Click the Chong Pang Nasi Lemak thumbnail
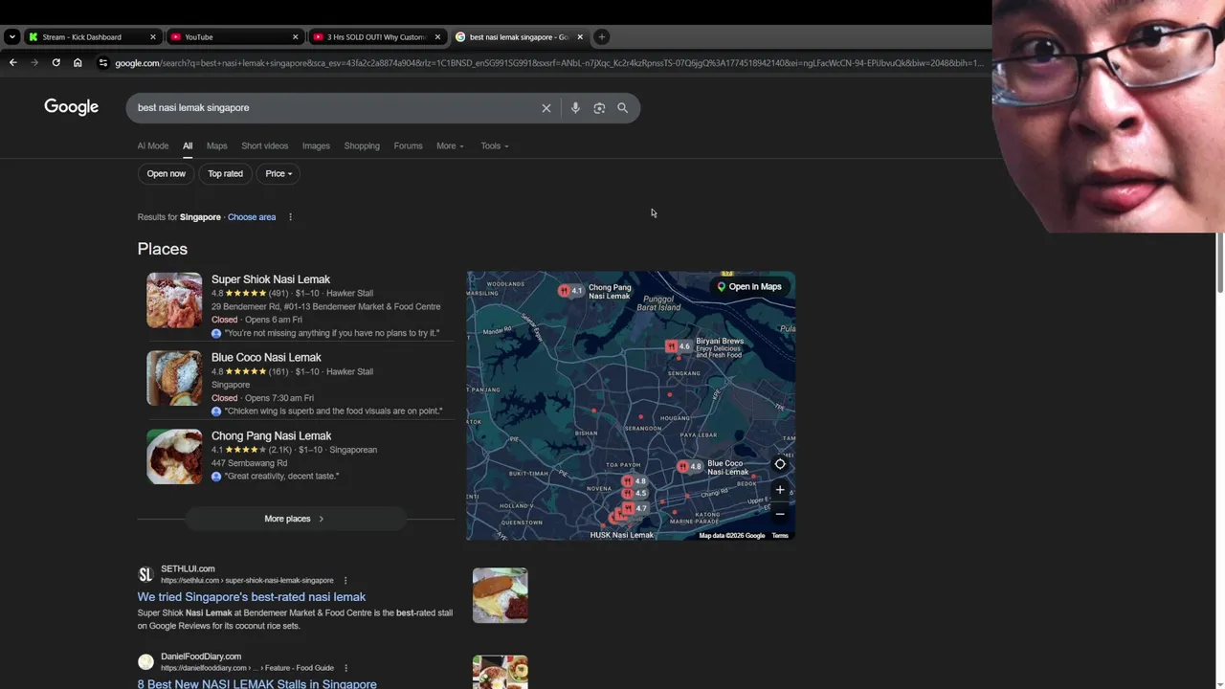Screen dimensions: 1225x689 174,456
